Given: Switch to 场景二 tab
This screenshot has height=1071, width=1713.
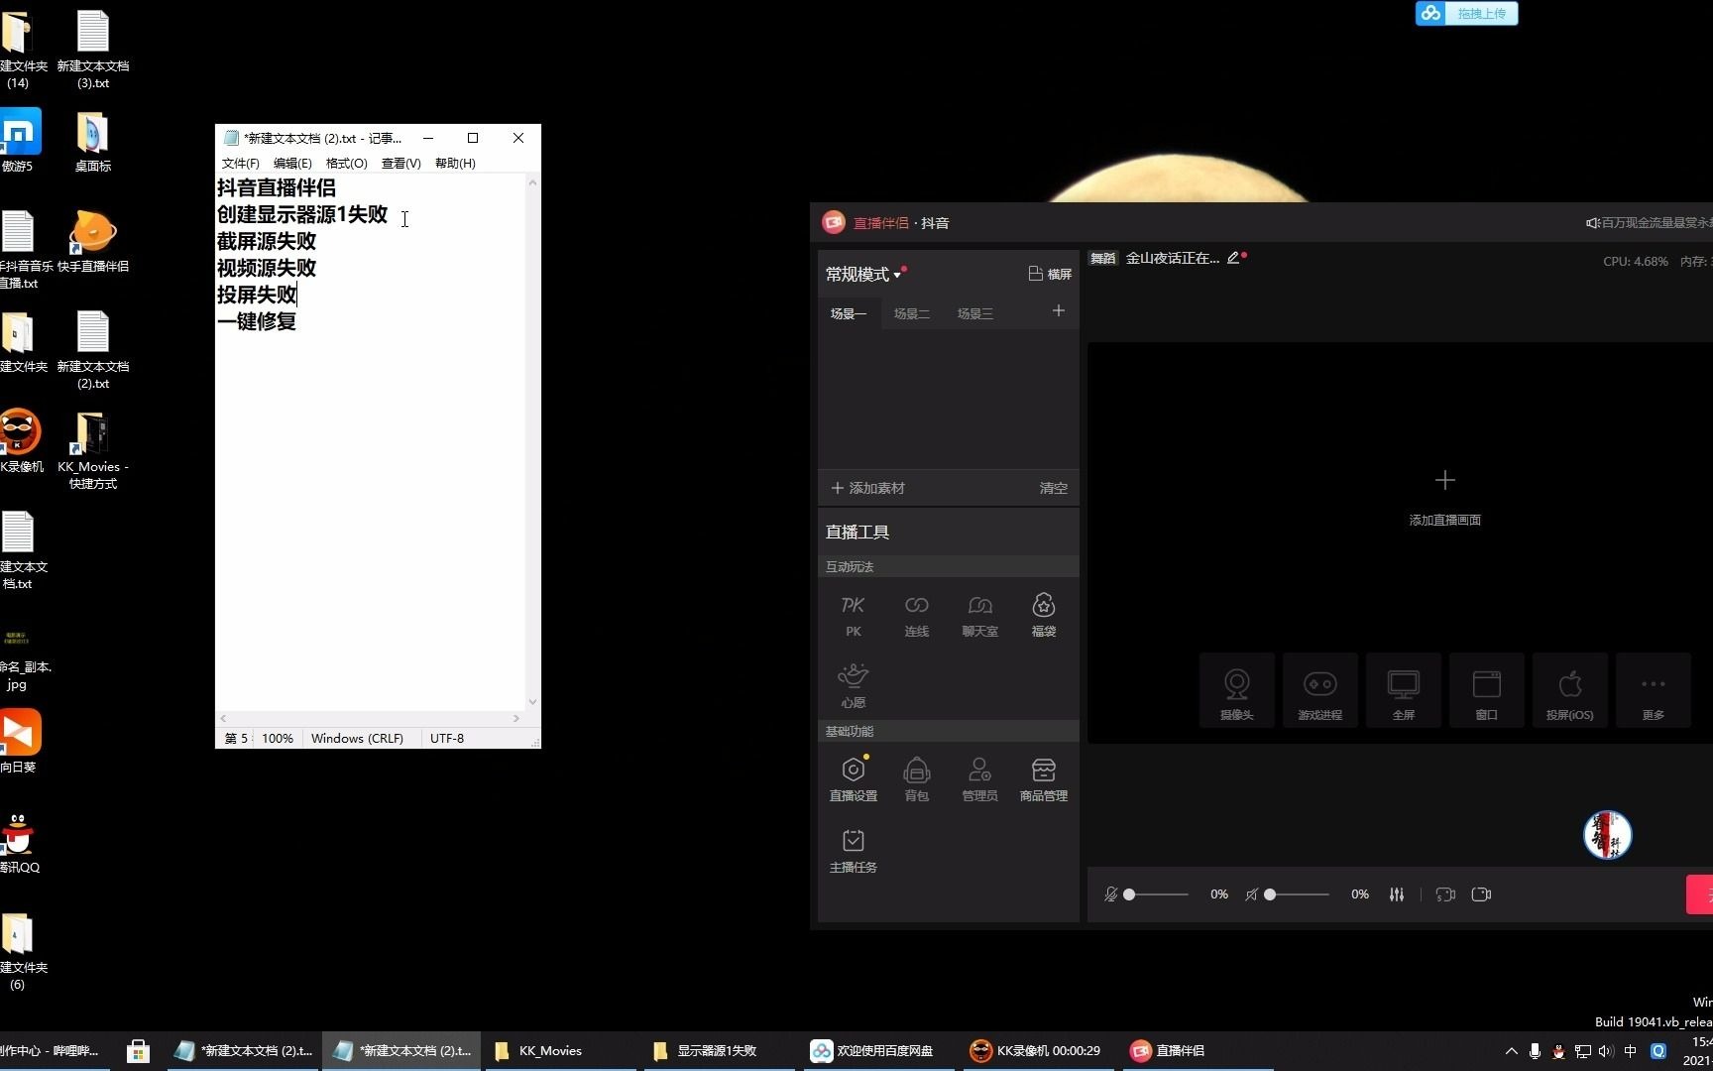Looking at the screenshot, I should 912,313.
